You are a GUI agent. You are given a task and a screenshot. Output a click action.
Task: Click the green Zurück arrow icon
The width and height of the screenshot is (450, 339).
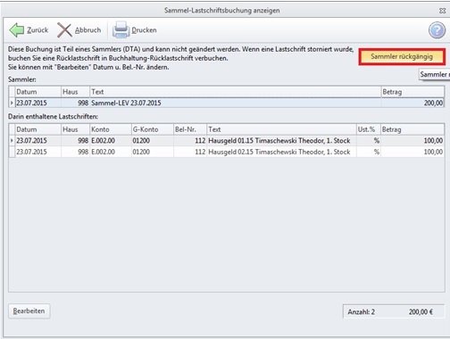tap(17, 30)
